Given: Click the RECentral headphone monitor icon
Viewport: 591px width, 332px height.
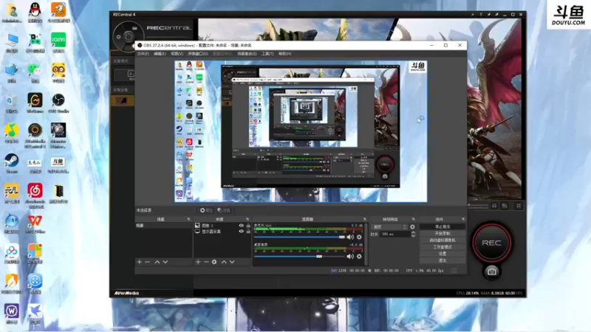Looking at the screenshot, I should [x=494, y=206].
